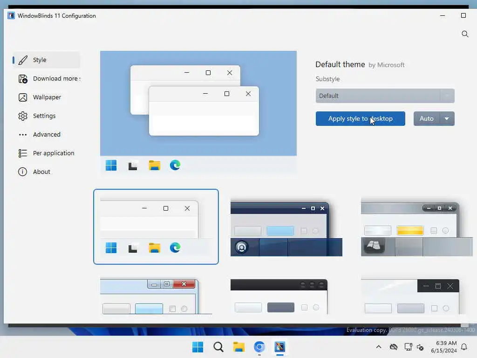Click the Advanced three-dots icon
Screen dimensions: 477x358
coord(23,135)
